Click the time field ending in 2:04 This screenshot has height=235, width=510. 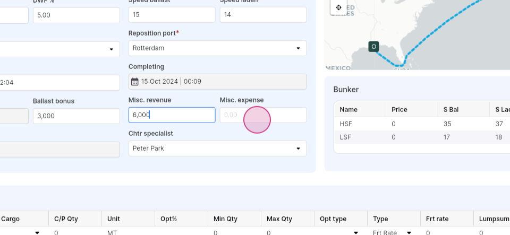[x=59, y=82]
